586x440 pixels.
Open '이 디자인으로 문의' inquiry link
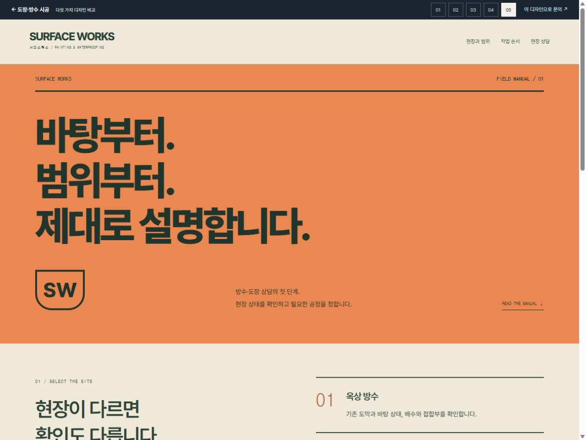(546, 9)
